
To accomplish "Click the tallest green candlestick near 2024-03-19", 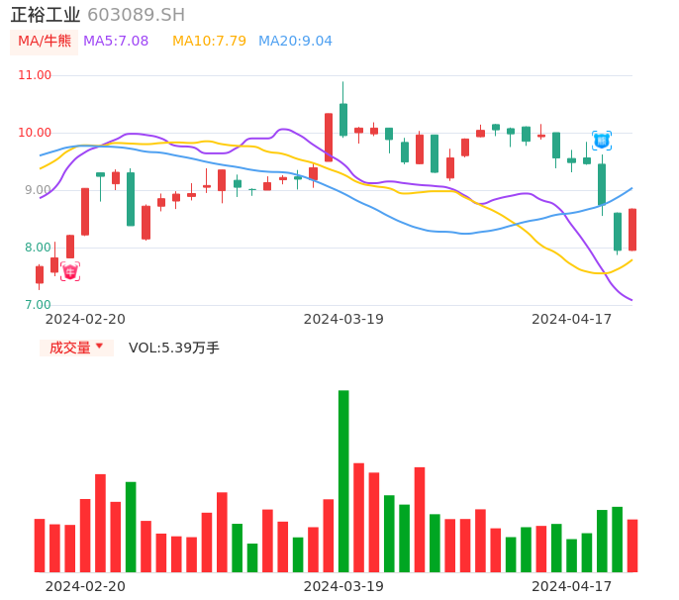I will (x=343, y=119).
